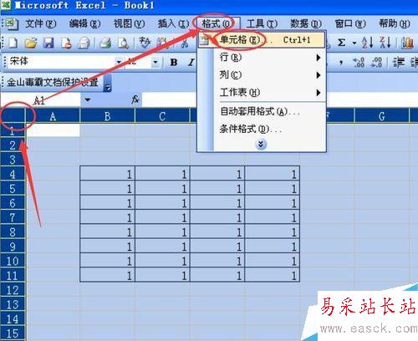Open the 编辑(E) menu
The height and width of the screenshot is (341, 418).
pyautogui.click(x=84, y=24)
